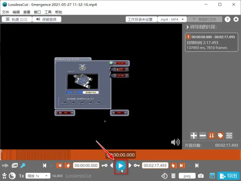
Task: Split the segment with the split icon
Action: click(229, 135)
